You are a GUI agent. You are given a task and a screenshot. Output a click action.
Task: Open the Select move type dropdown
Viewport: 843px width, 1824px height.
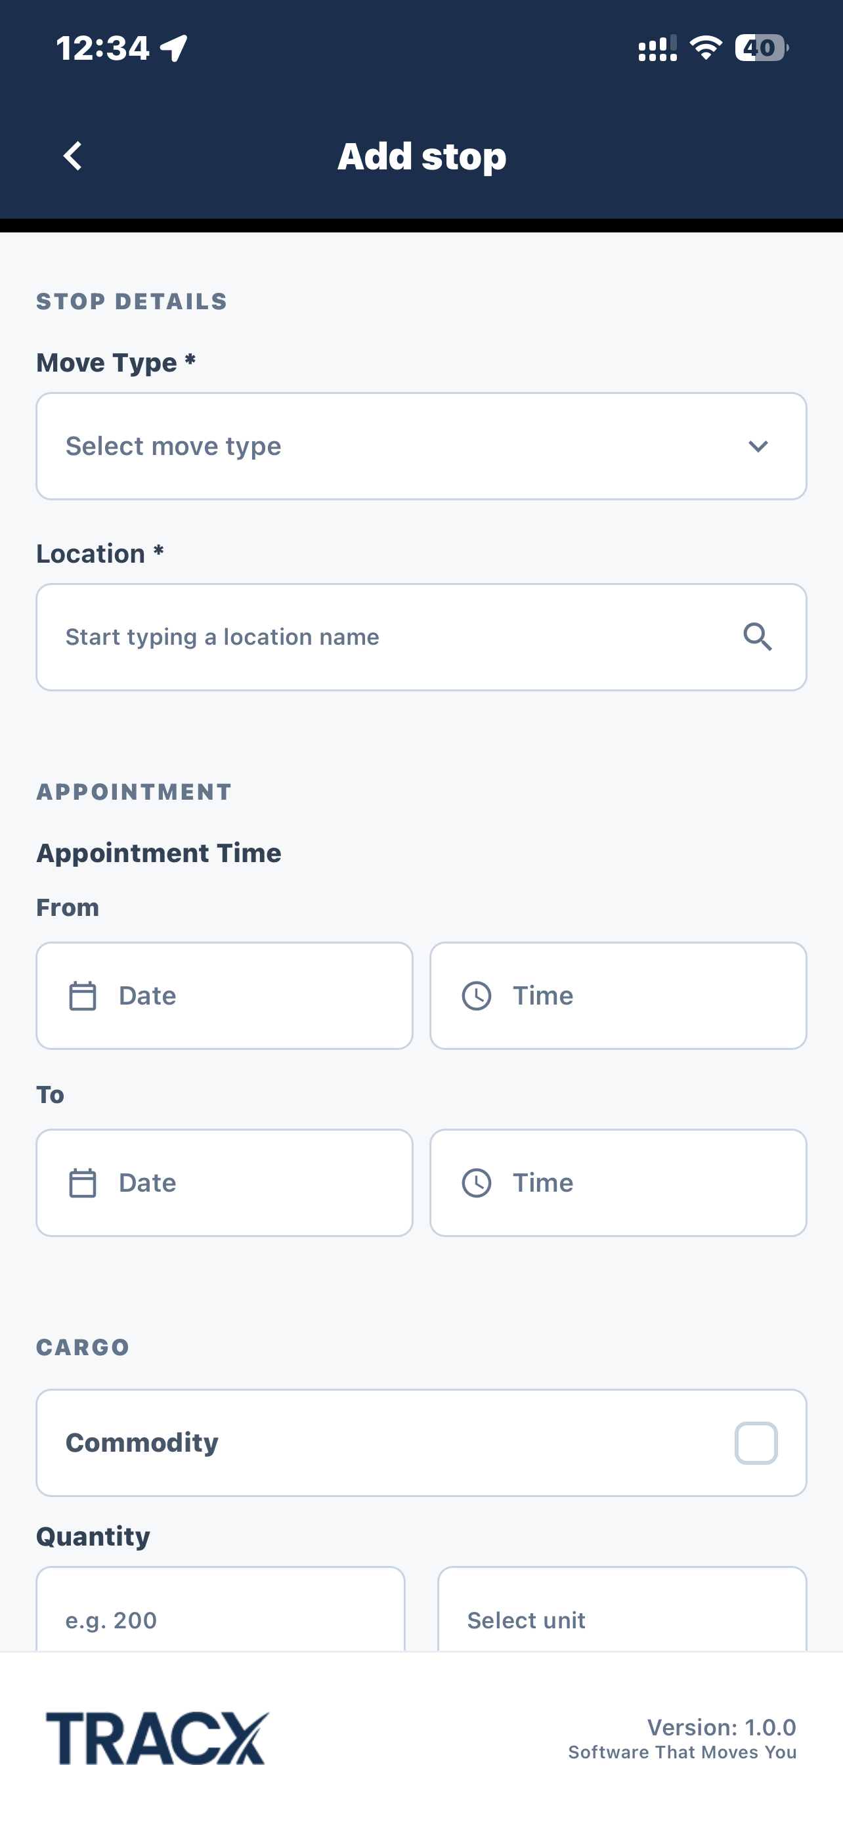[421, 446]
